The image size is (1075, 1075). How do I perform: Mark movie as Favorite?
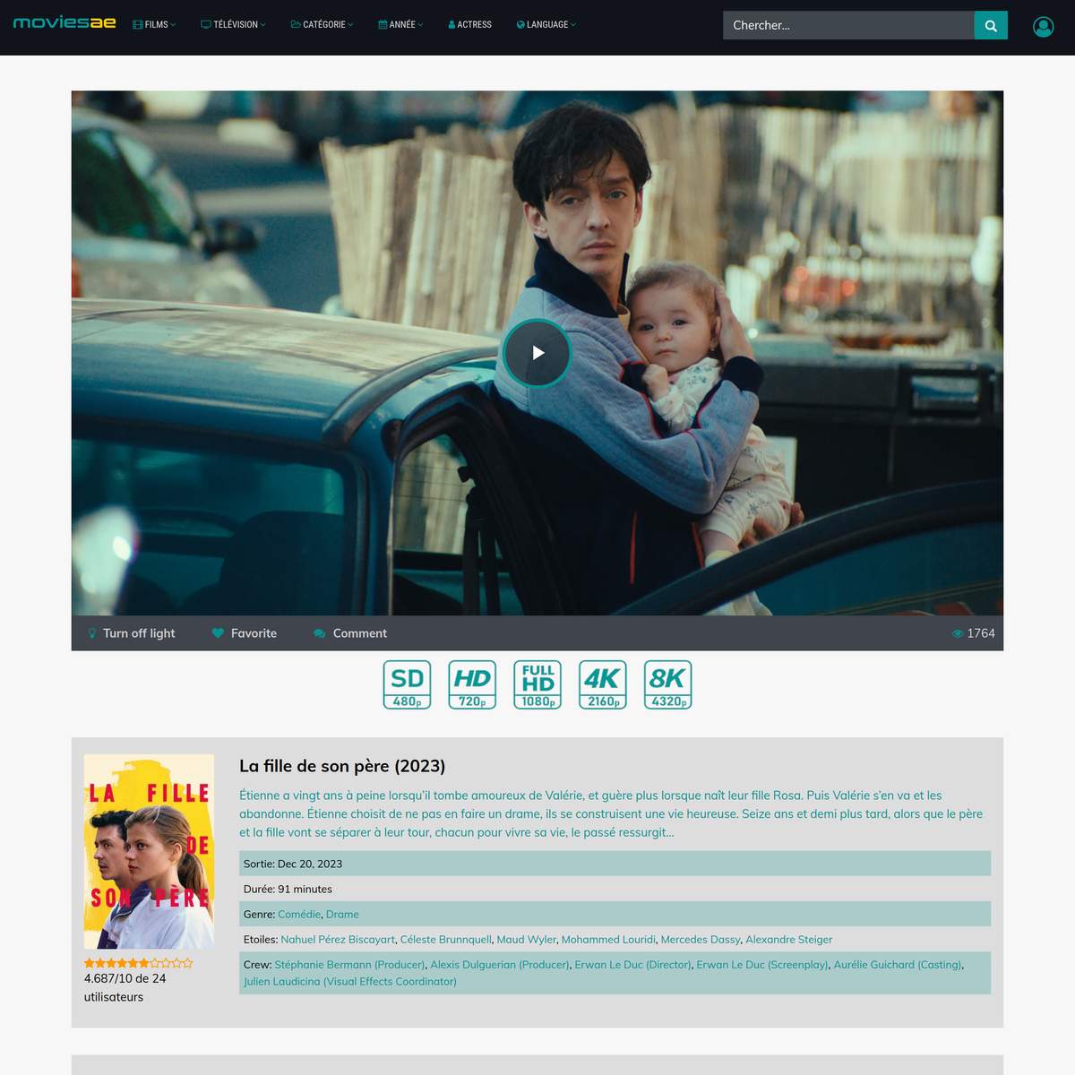tap(245, 633)
